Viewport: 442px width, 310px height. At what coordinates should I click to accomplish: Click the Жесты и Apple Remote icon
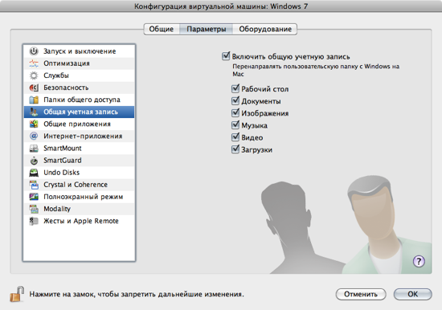[x=34, y=221]
